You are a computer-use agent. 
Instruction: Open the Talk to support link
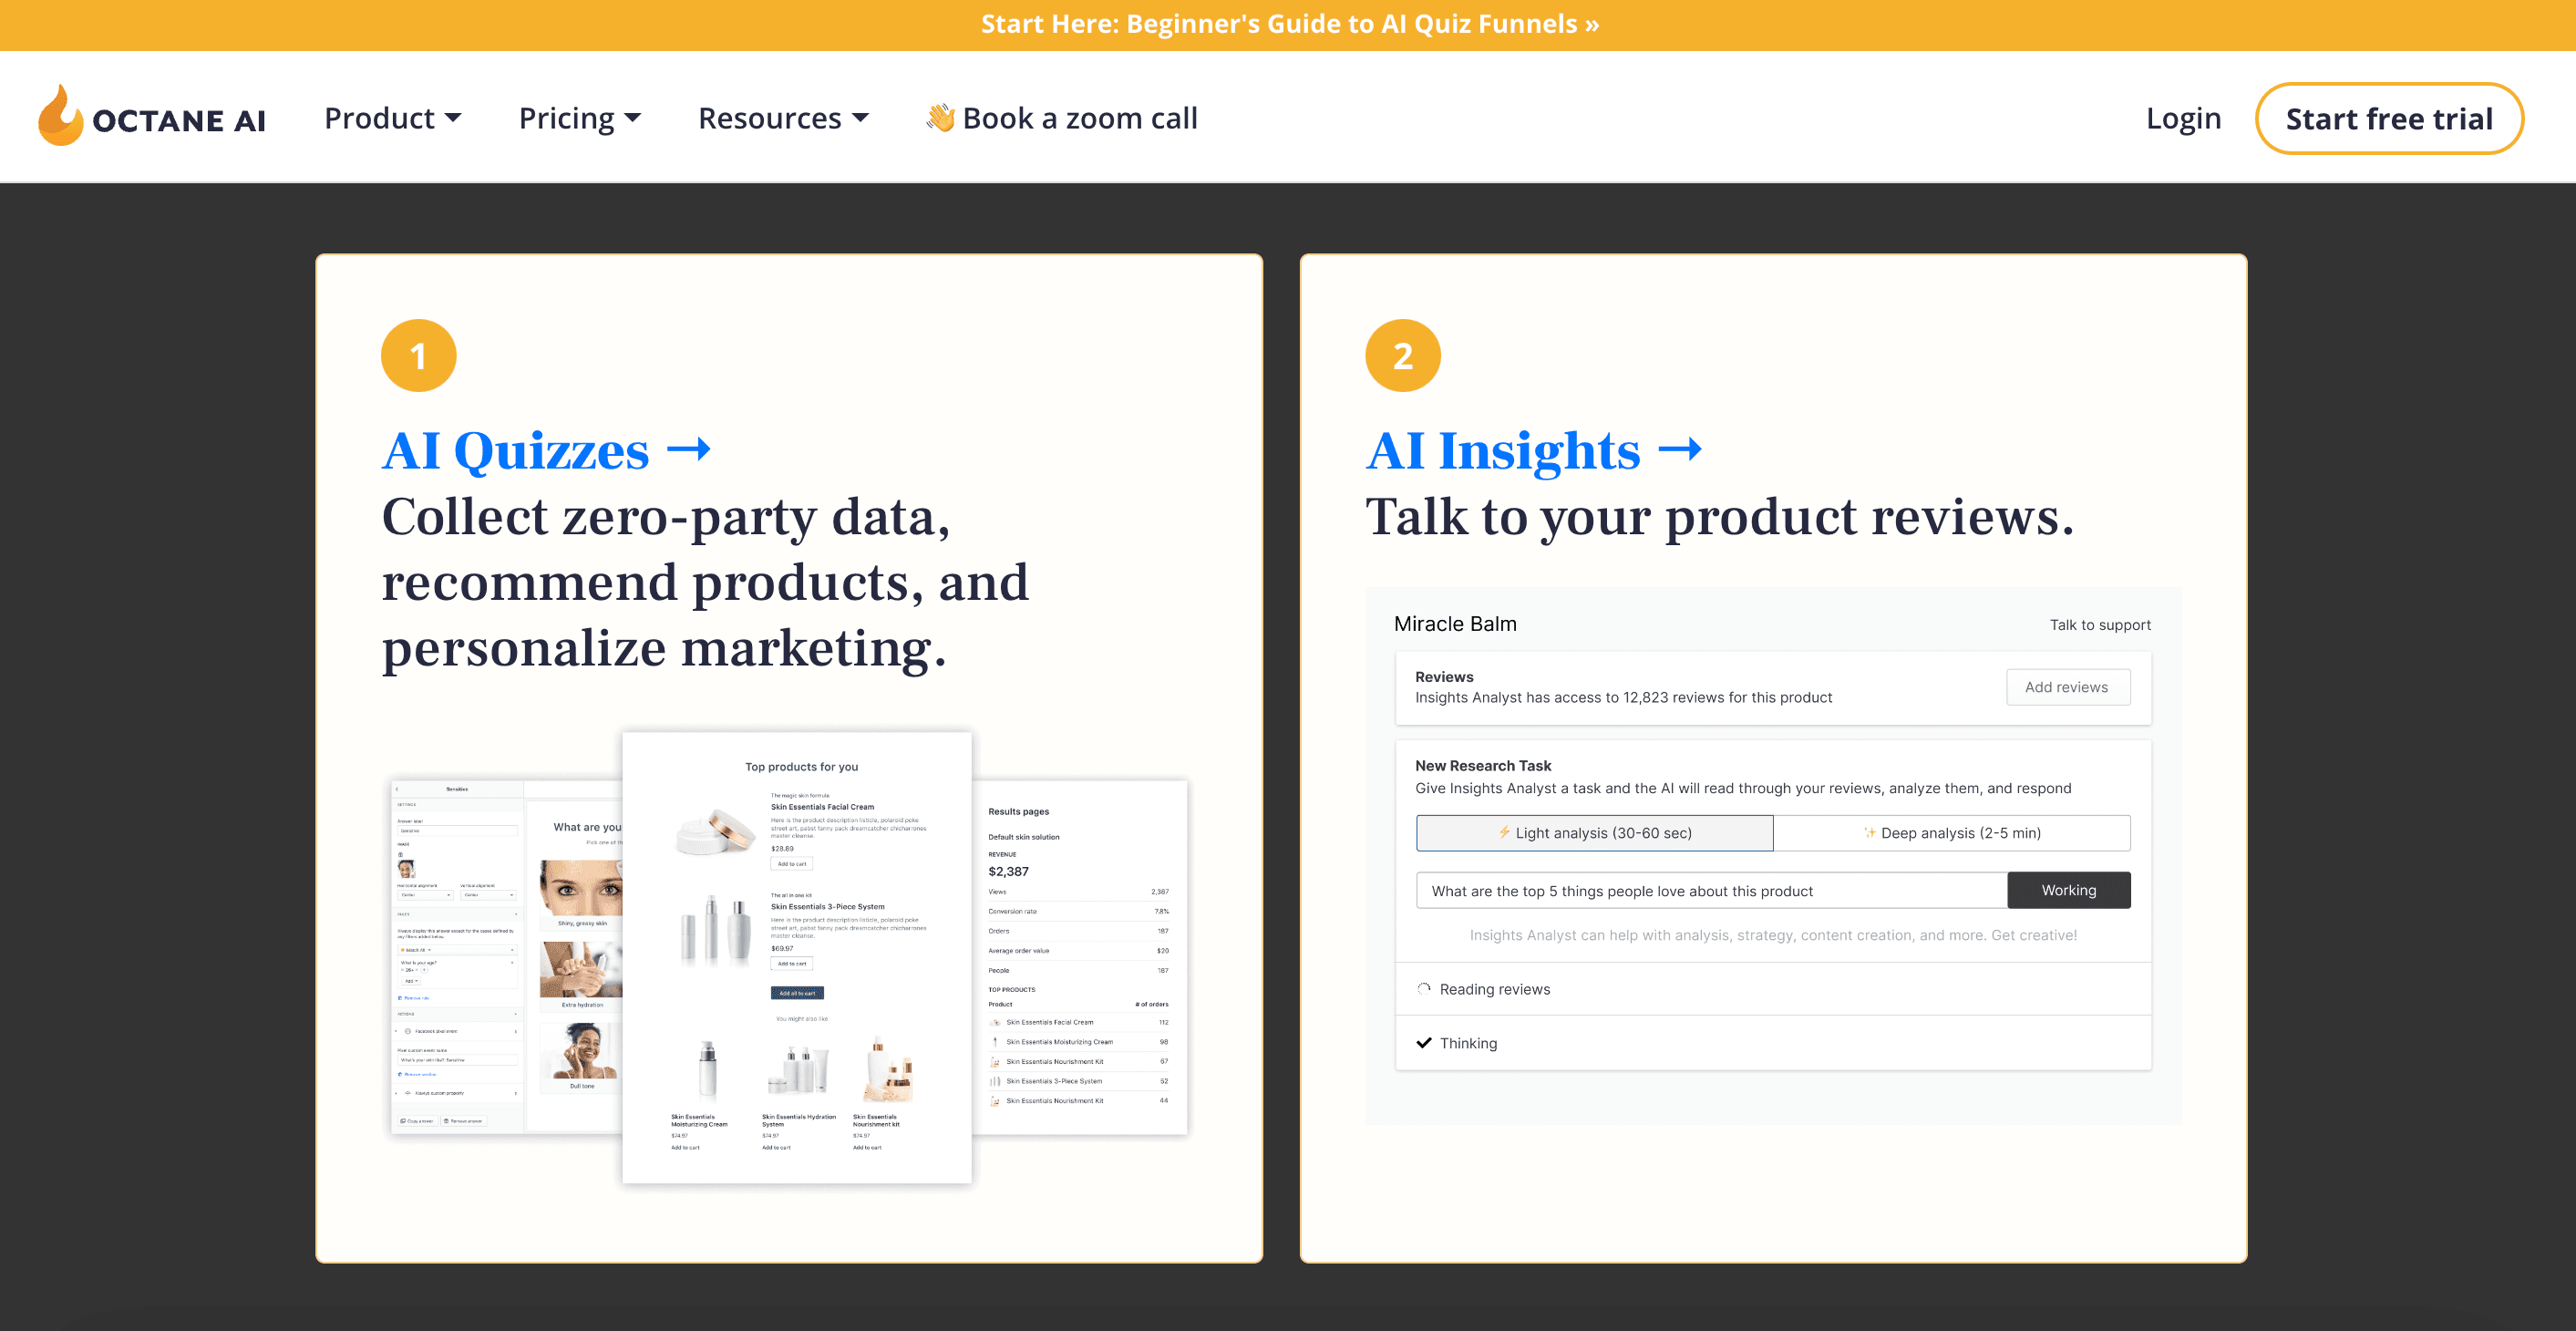click(2099, 624)
